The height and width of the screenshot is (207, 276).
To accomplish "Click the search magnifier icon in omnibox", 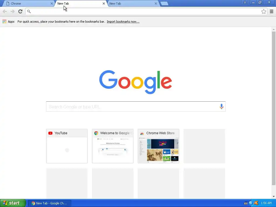I will pos(29,11).
